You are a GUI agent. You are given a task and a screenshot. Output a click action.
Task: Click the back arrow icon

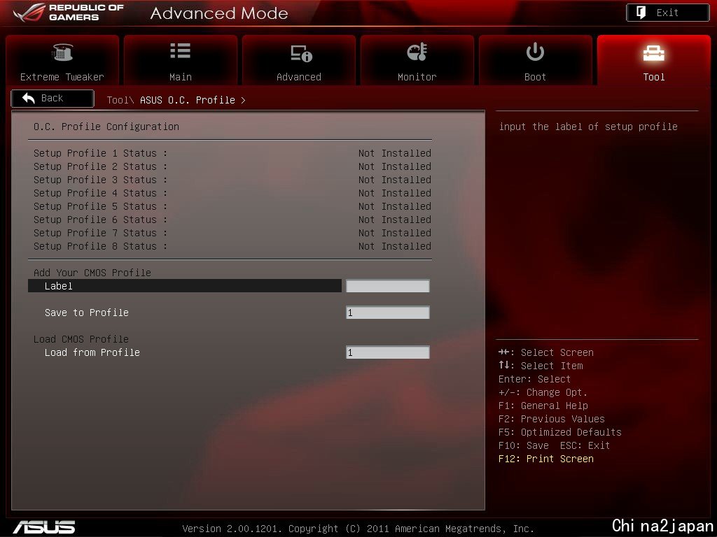28,98
